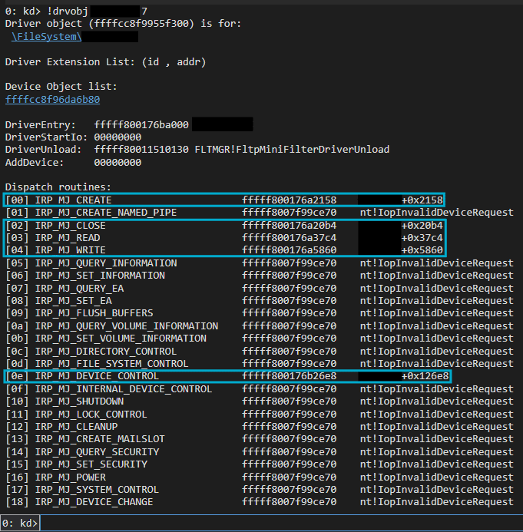Click address fffff8007f99ce70 in IRP_MJ_POWER row
523x532 pixels.
290,477
